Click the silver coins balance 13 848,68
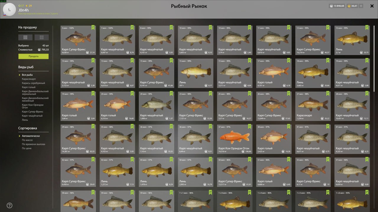 click(337, 6)
